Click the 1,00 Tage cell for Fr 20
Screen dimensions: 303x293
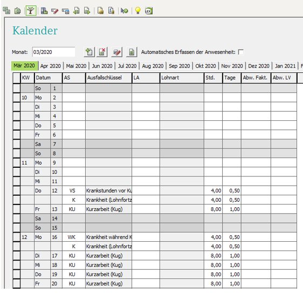point(232,283)
